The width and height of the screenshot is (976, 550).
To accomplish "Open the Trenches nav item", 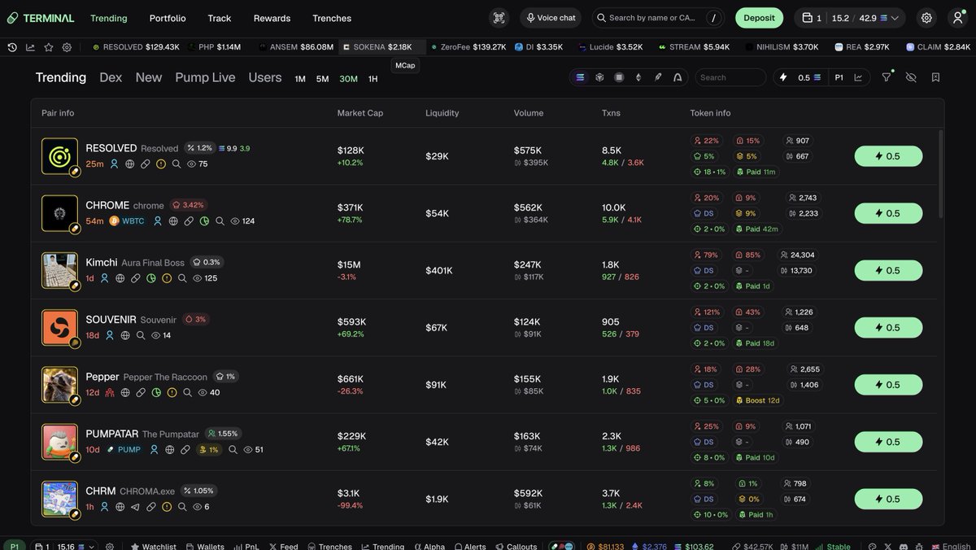I will (x=332, y=18).
